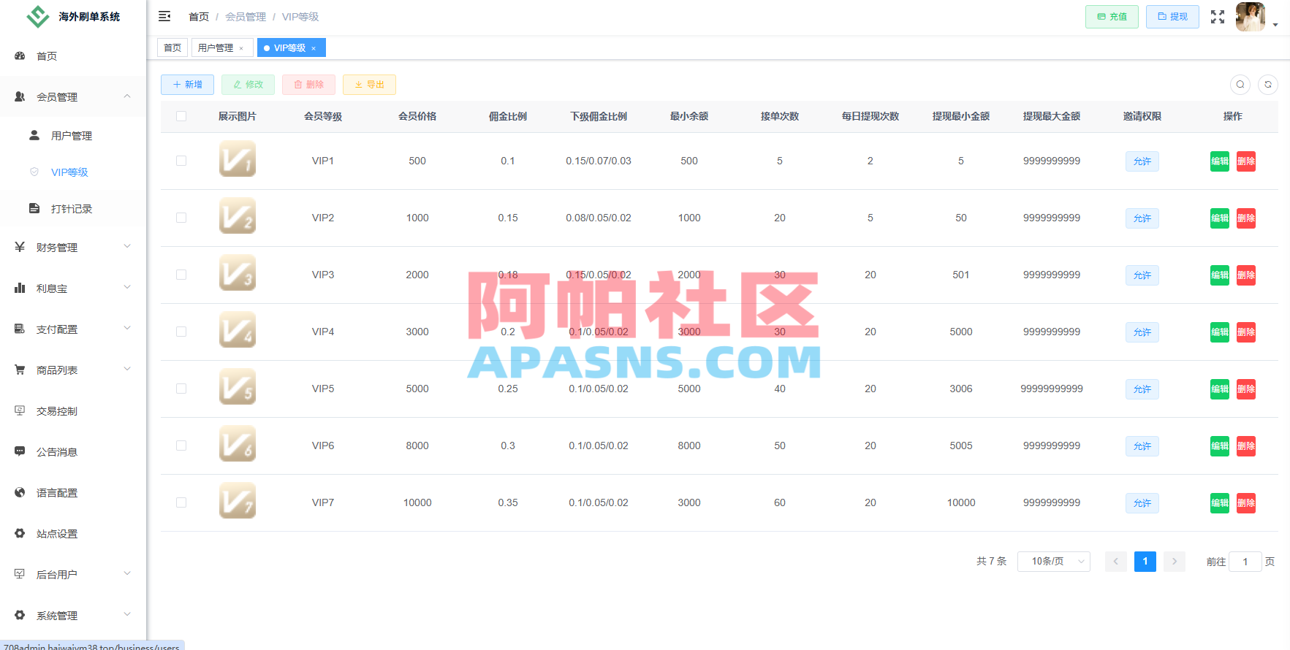The width and height of the screenshot is (1290, 650).
Task: Click the 语言配置 globe icon
Action: [20, 492]
